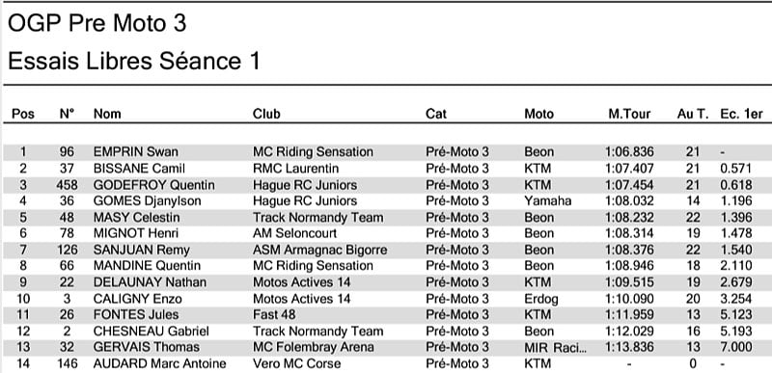Select DELAUNAY Nathan row

(x=386, y=282)
